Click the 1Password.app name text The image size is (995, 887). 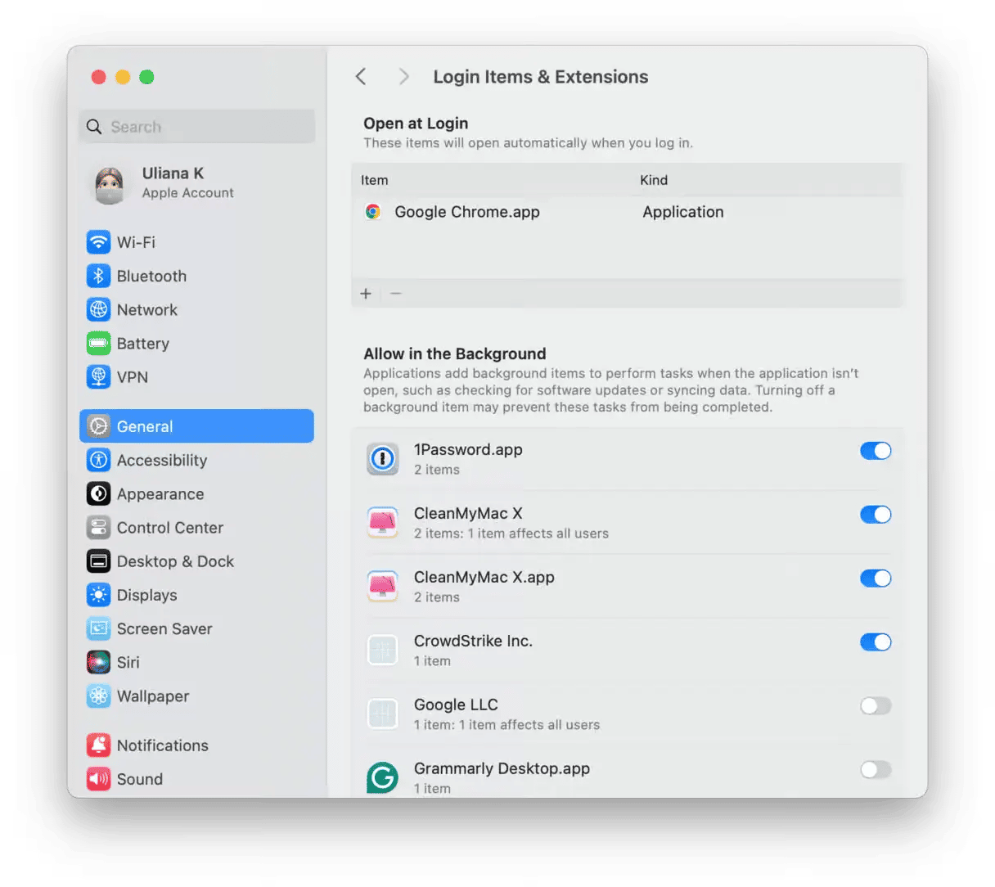468,449
